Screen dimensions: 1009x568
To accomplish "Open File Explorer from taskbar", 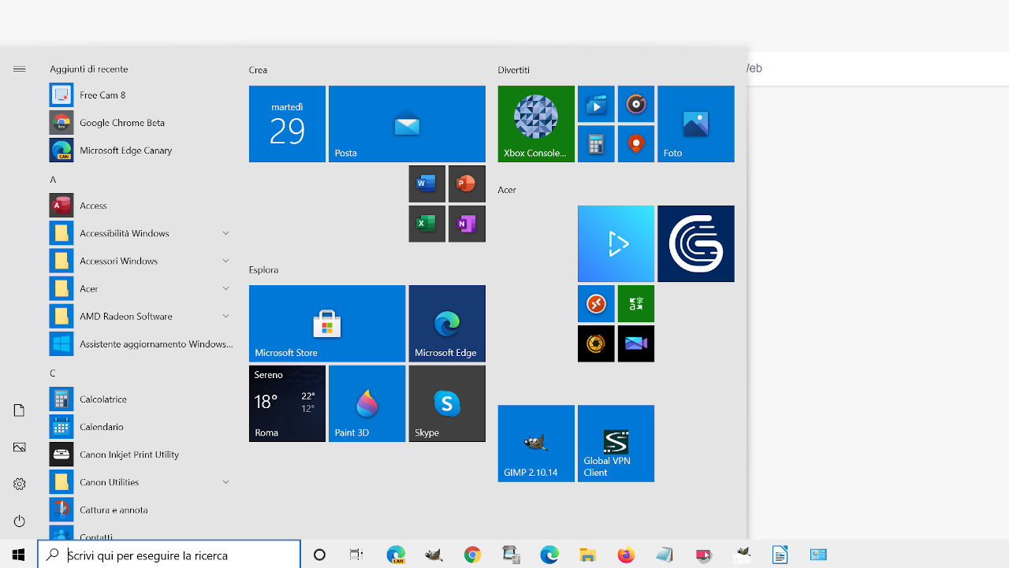I will 587,555.
